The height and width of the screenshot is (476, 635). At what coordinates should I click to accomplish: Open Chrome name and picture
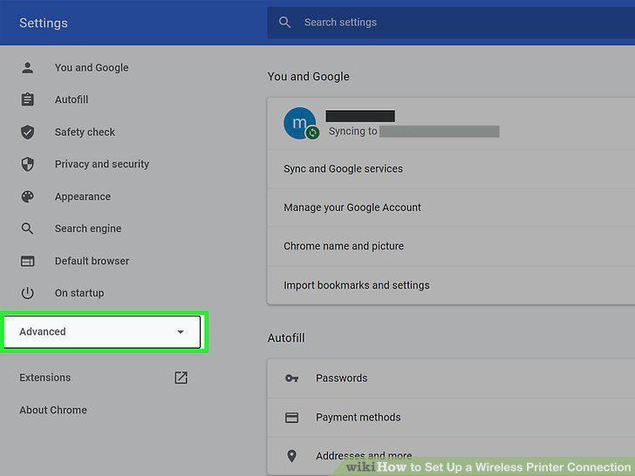[451, 247]
